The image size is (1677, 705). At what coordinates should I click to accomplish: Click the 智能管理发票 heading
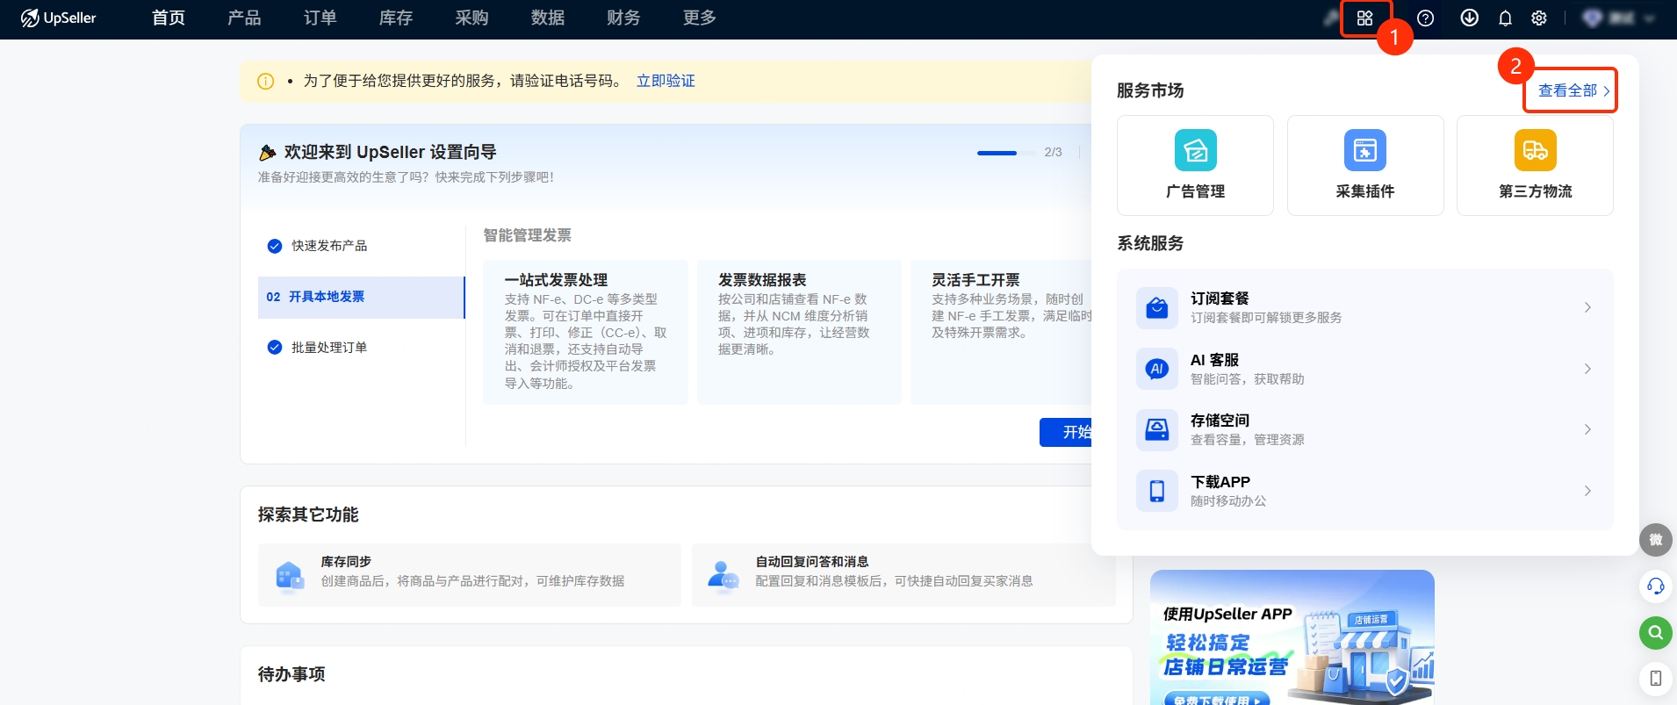[x=527, y=235]
